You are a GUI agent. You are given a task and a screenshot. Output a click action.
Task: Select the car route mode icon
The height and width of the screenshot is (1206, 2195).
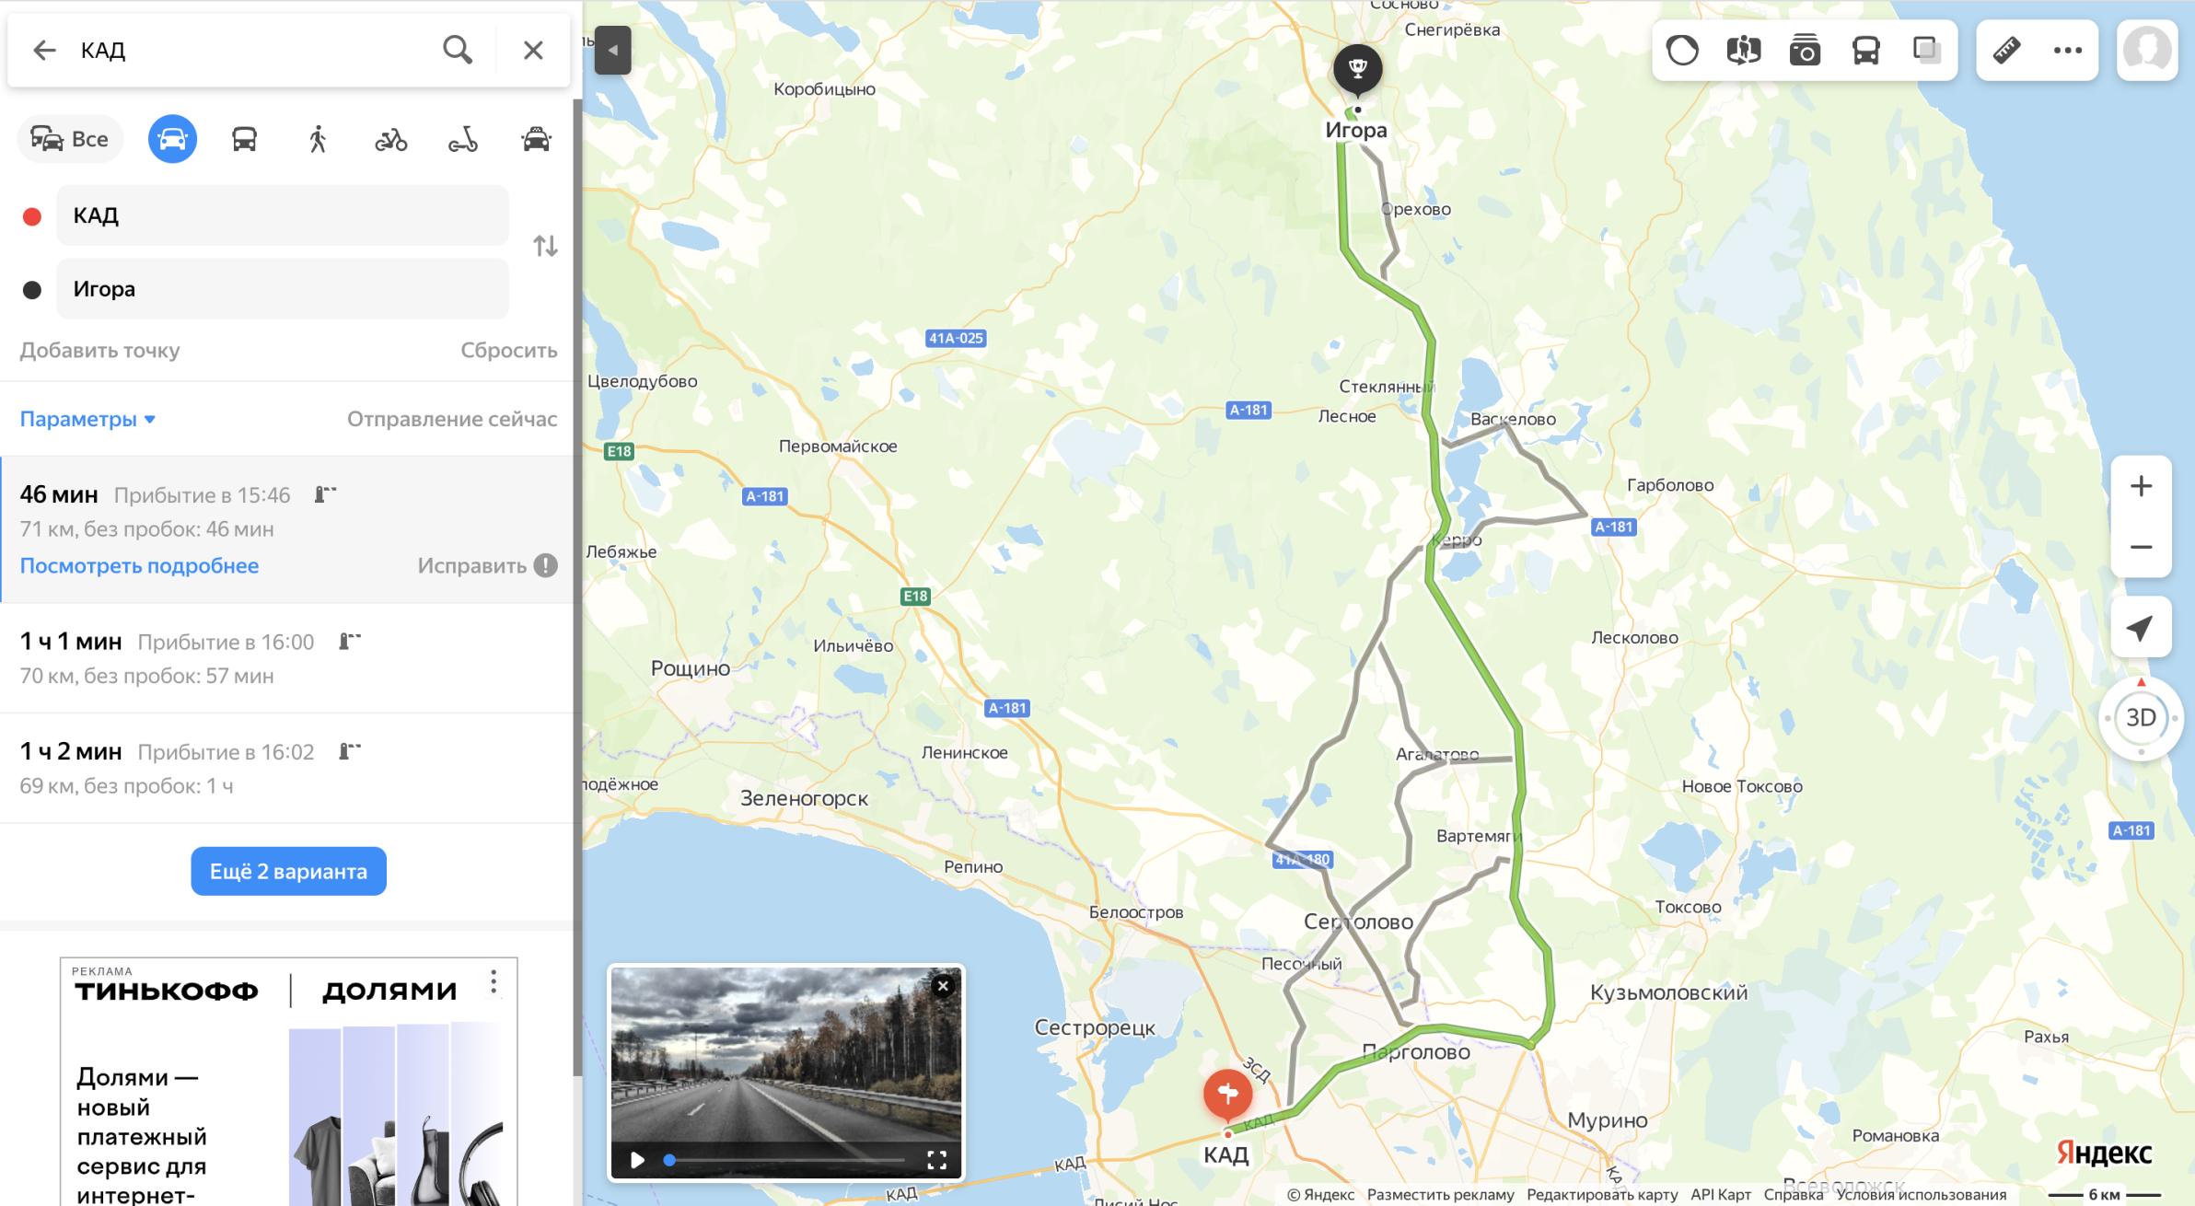click(x=172, y=139)
